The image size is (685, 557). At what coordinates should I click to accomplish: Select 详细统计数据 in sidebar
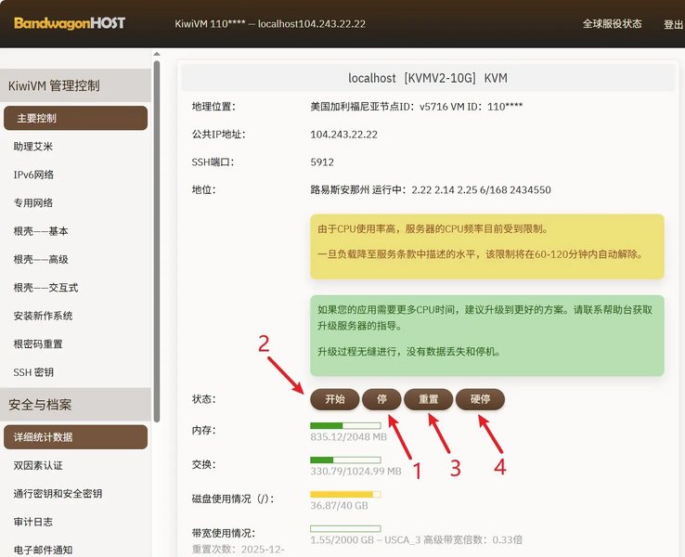[75, 436]
